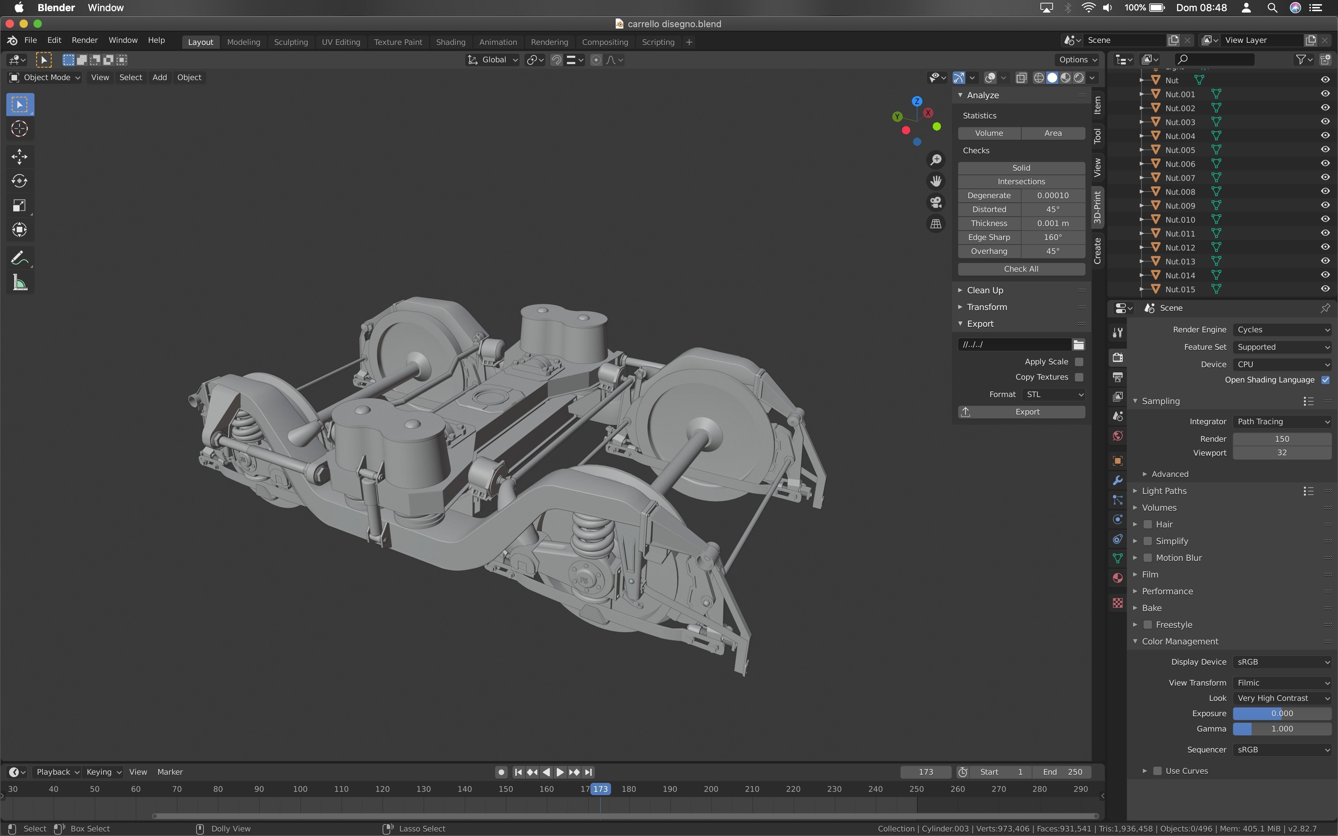Hide Nut.010 in the outliner

[1325, 219]
